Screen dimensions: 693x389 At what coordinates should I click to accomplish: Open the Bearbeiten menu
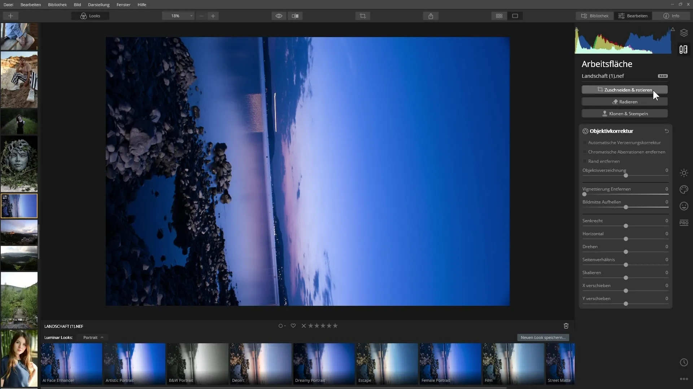coord(31,5)
